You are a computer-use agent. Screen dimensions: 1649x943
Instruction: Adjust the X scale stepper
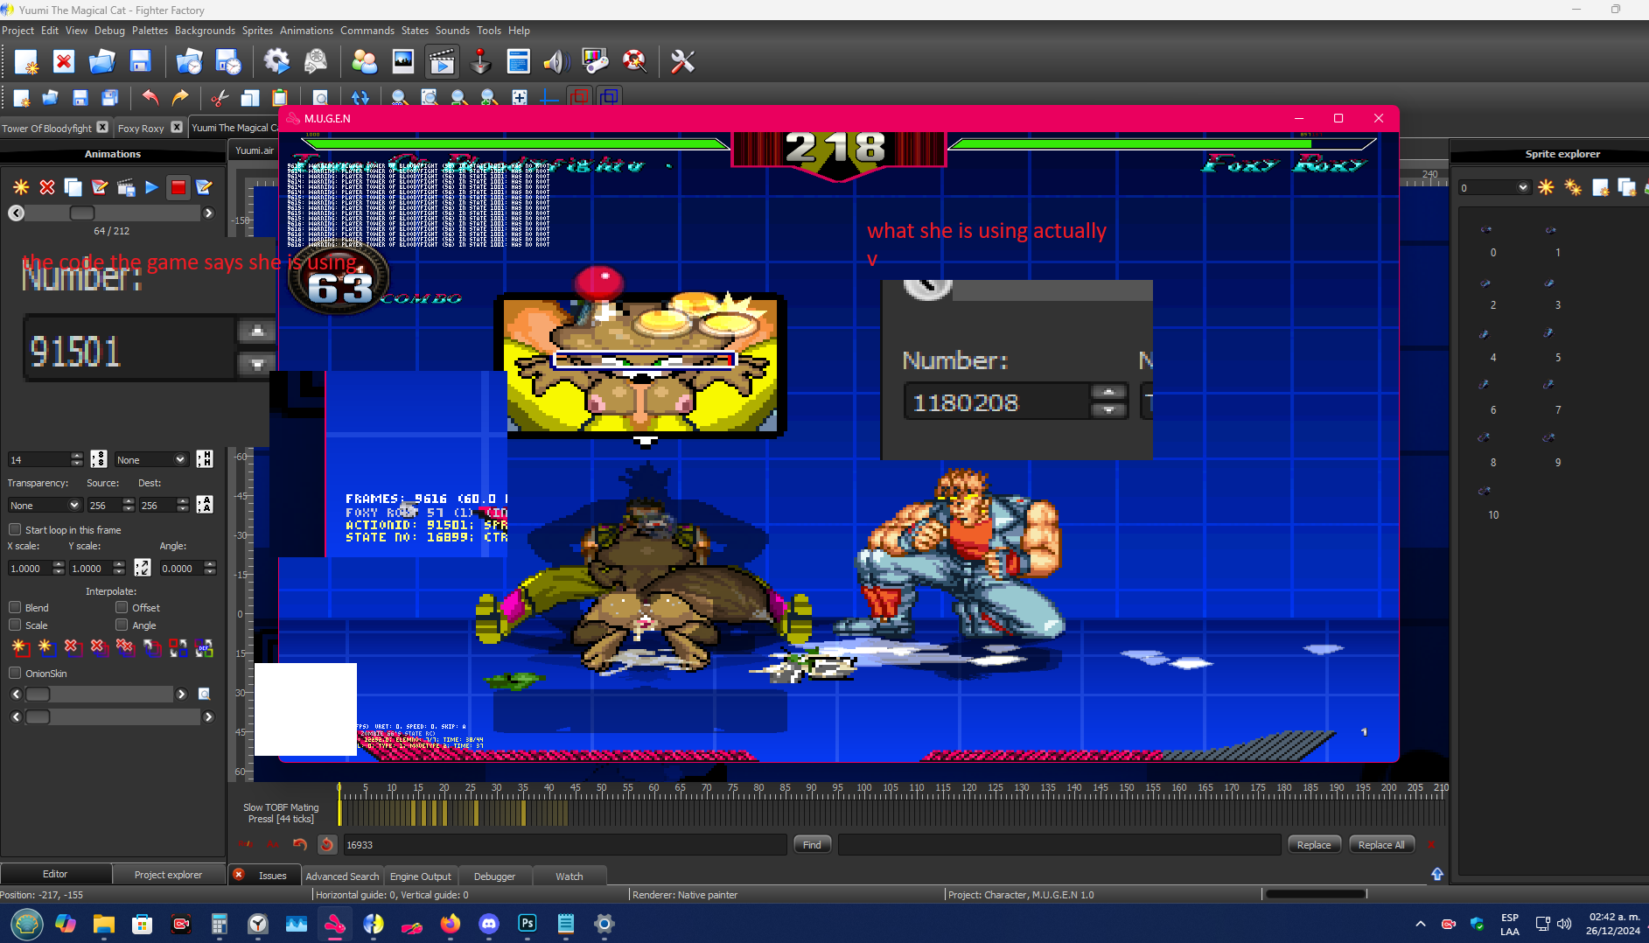(59, 568)
